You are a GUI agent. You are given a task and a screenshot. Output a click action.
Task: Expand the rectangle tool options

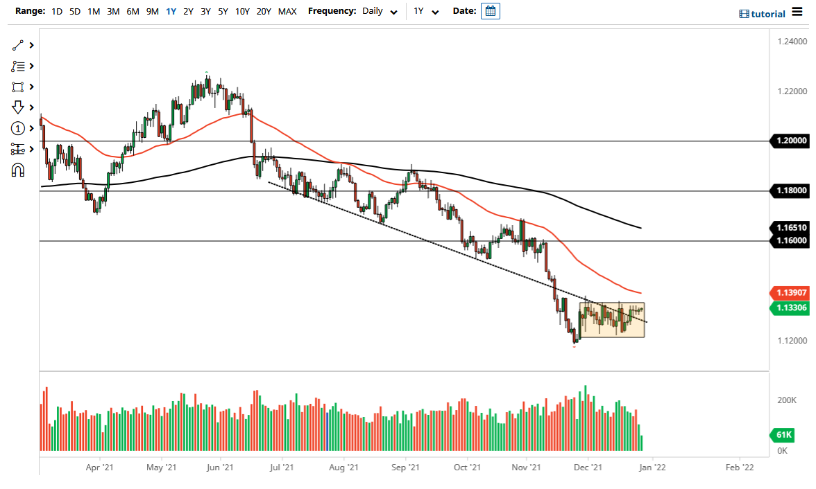31,87
